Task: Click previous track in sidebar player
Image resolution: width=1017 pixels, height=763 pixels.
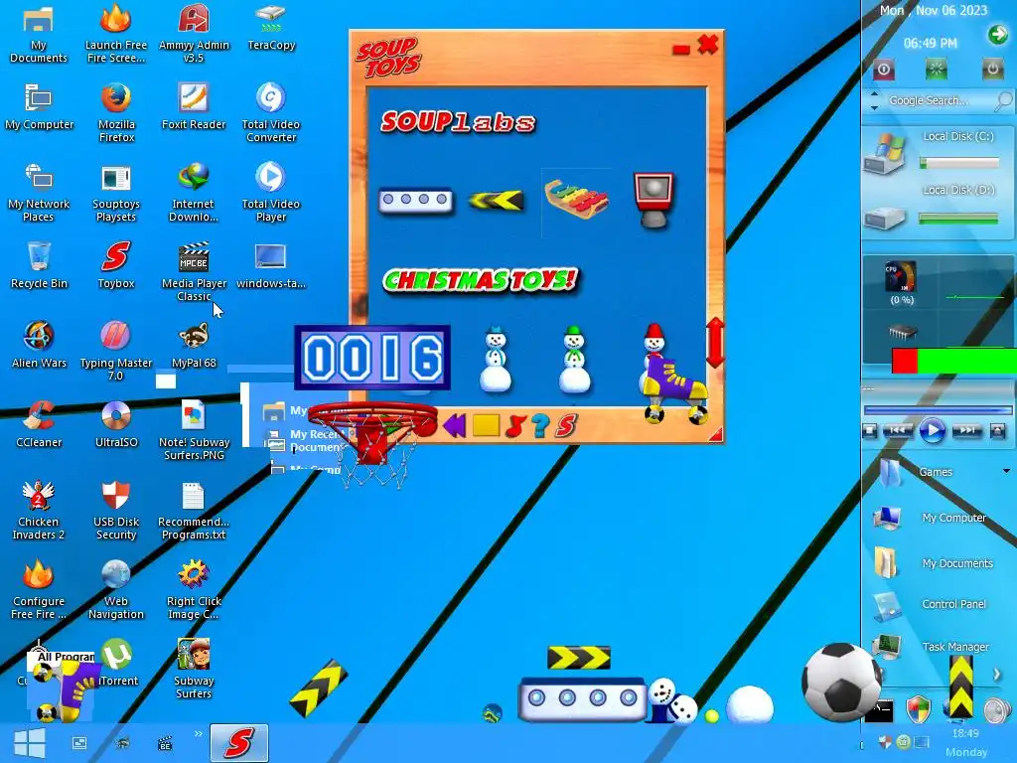Action: click(898, 431)
